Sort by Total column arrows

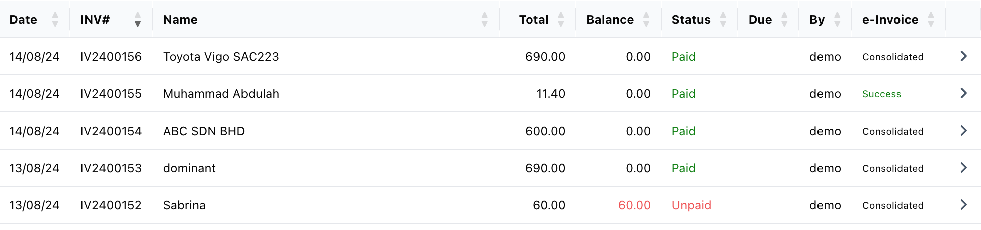point(561,20)
